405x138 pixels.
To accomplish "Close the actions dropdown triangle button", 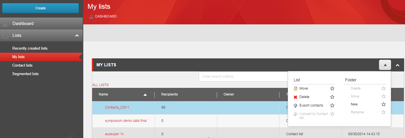I will 385,65.
